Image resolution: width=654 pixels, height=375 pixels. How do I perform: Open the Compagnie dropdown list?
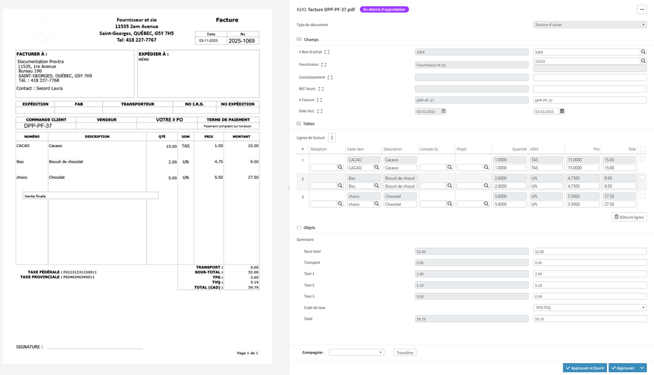(356, 353)
